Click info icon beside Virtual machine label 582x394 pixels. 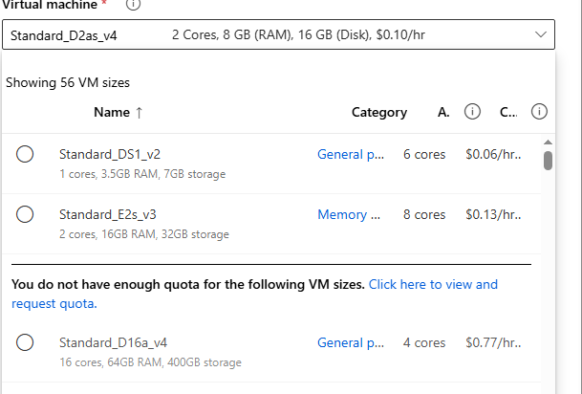(x=133, y=5)
